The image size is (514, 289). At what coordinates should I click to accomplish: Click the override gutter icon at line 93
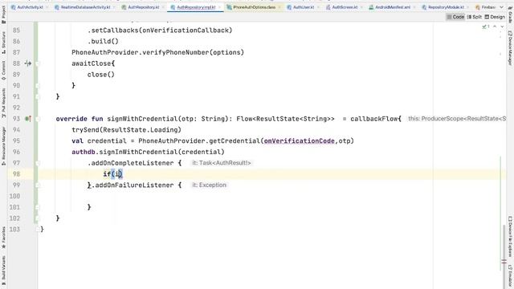click(x=28, y=119)
